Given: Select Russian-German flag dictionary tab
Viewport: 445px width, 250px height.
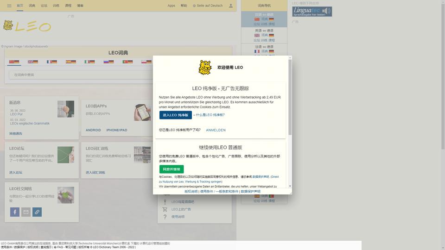Looking at the screenshot, I should click(108, 62).
